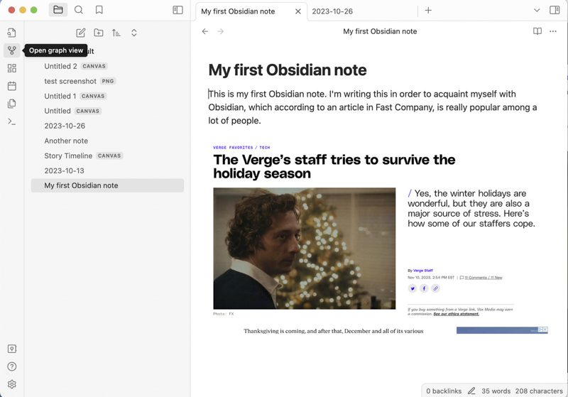Open Another note in file list
The width and height of the screenshot is (568, 397).
107,141
